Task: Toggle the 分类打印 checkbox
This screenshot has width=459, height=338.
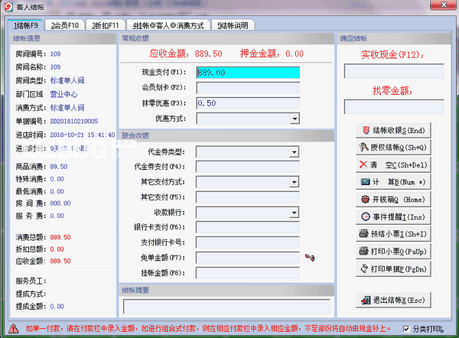Action: [406, 329]
